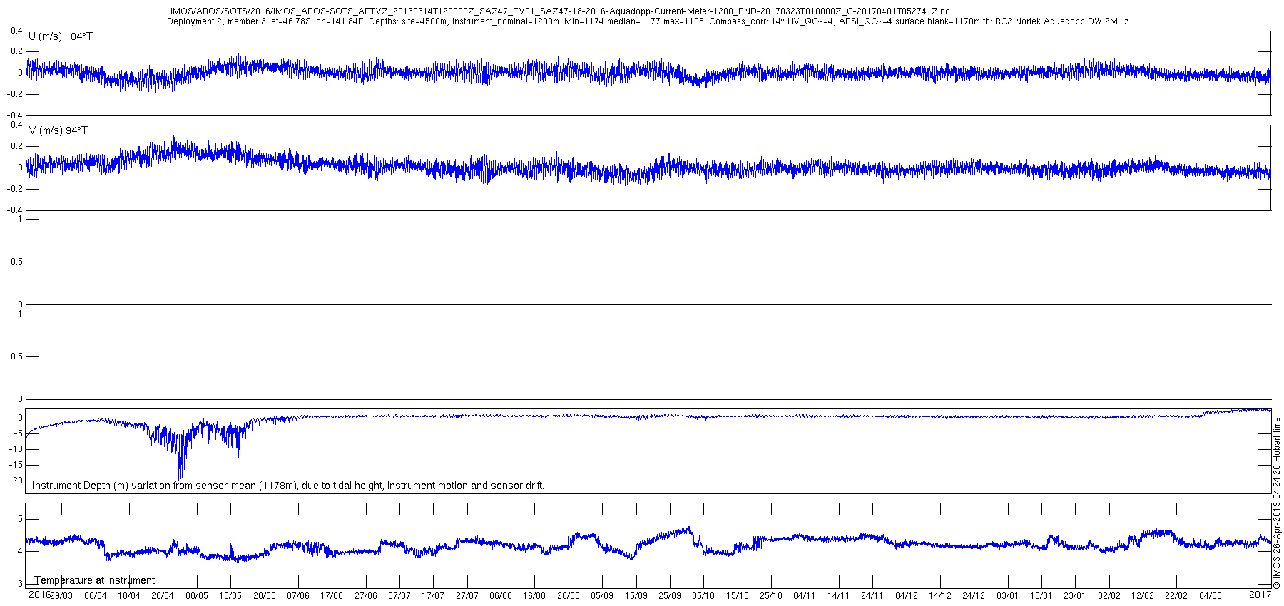Screen dimensions: 1284x606
Task: Select the 22/02 date tick label
Action: (1176, 596)
